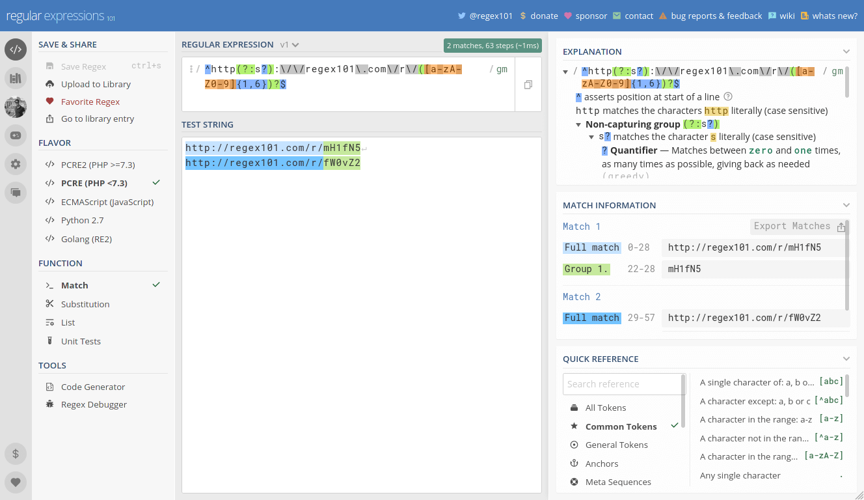
Task: Click the Anchors anchor icon
Action: pos(574,464)
